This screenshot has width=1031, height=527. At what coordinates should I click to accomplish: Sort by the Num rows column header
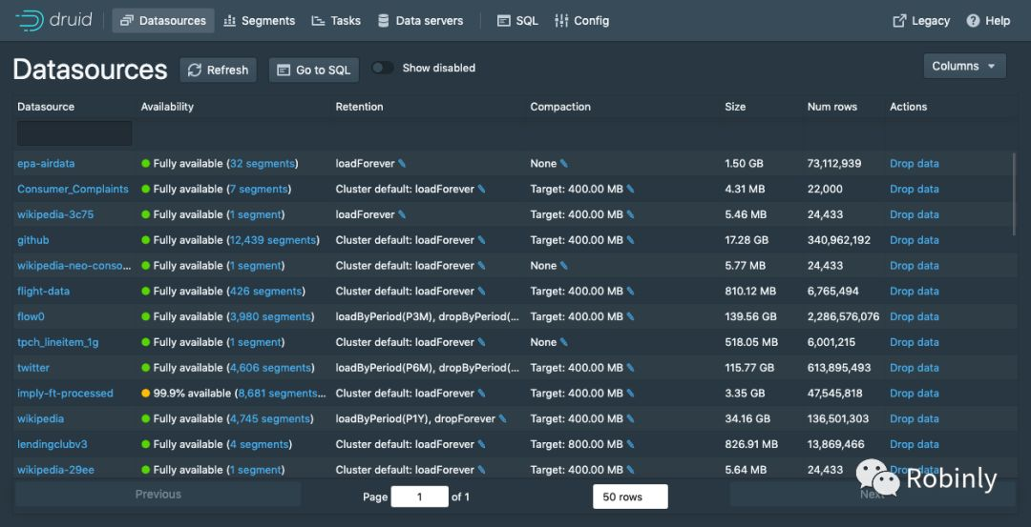pos(832,107)
